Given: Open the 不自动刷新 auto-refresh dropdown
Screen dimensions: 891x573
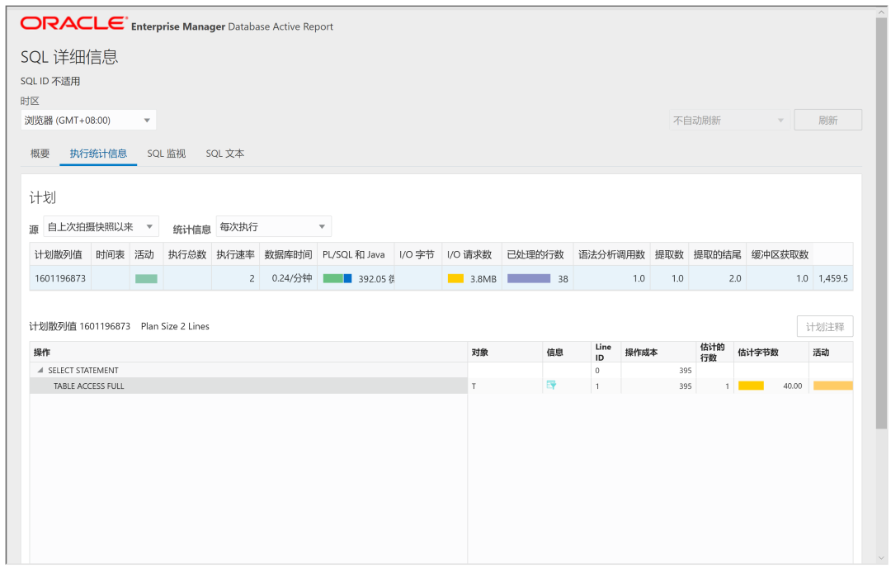Looking at the screenshot, I should [728, 121].
